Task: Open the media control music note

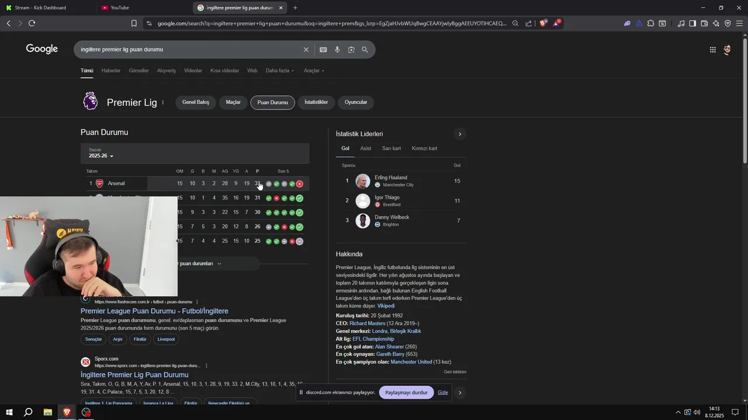Action: [681, 23]
